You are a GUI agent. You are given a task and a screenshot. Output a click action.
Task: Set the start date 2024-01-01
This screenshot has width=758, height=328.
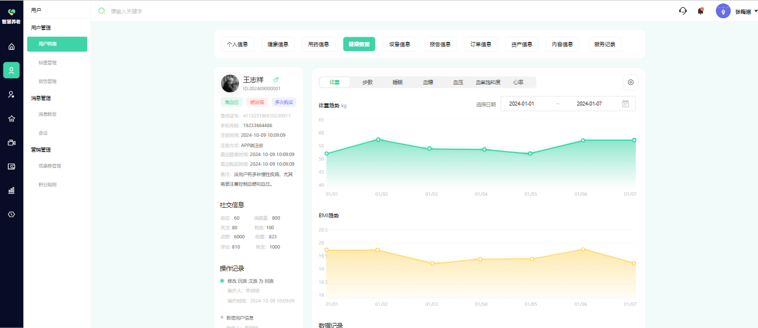(x=521, y=104)
